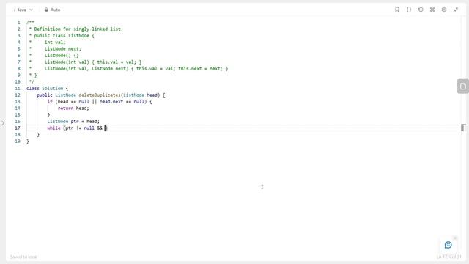The width and height of the screenshot is (469, 264).
Task: Open the keyboard shortcuts icon
Action: [x=432, y=10]
